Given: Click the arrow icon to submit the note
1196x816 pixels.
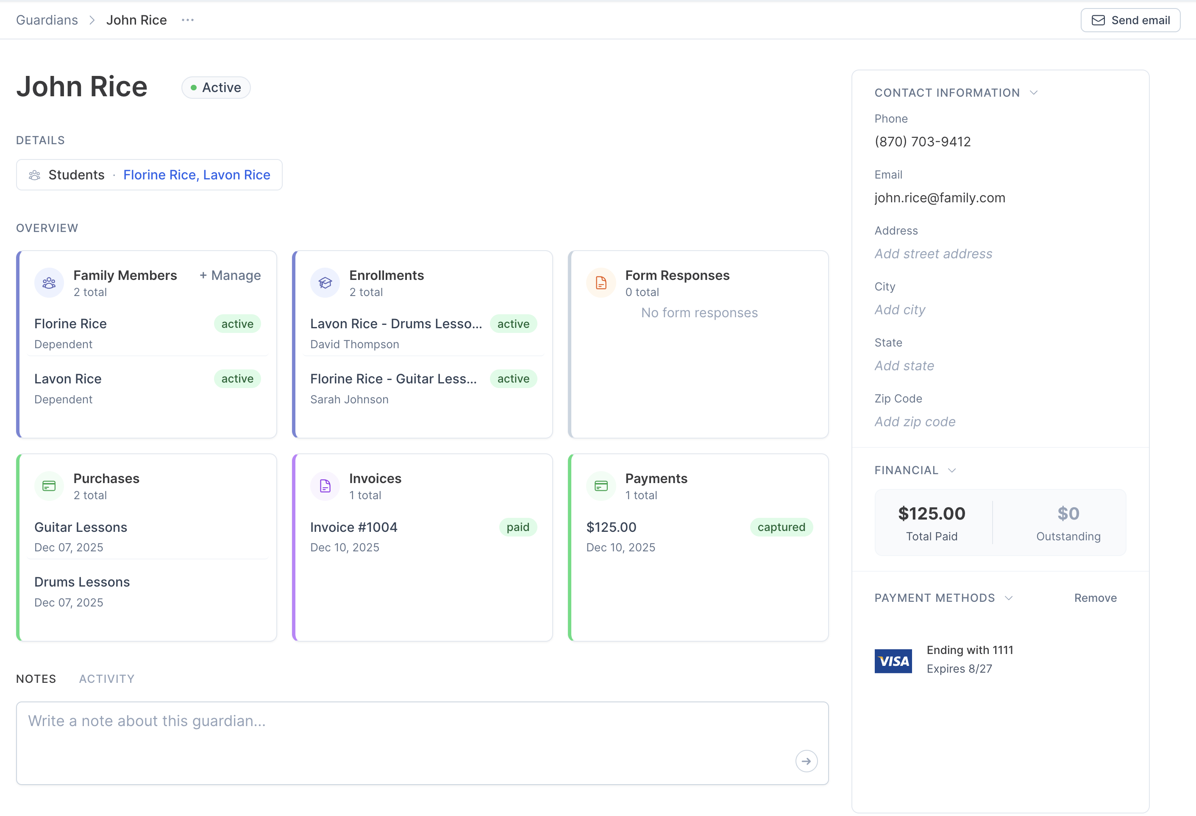Looking at the screenshot, I should point(807,760).
